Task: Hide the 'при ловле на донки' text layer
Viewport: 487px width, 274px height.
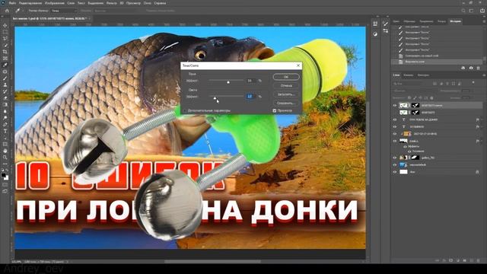Action: point(395,119)
